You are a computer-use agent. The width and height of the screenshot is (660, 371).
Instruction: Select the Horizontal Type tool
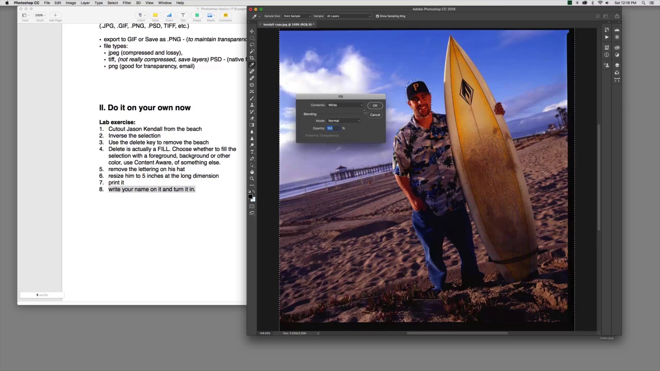pyautogui.click(x=252, y=151)
